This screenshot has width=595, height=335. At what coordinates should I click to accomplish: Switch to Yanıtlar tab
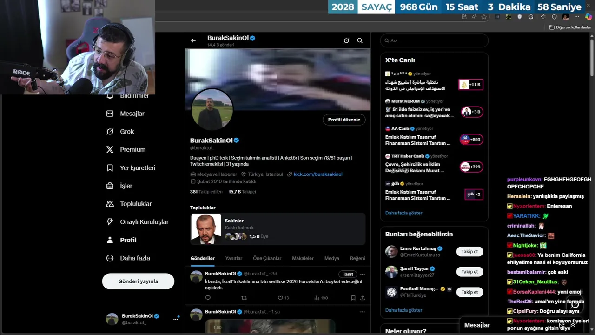(x=233, y=258)
